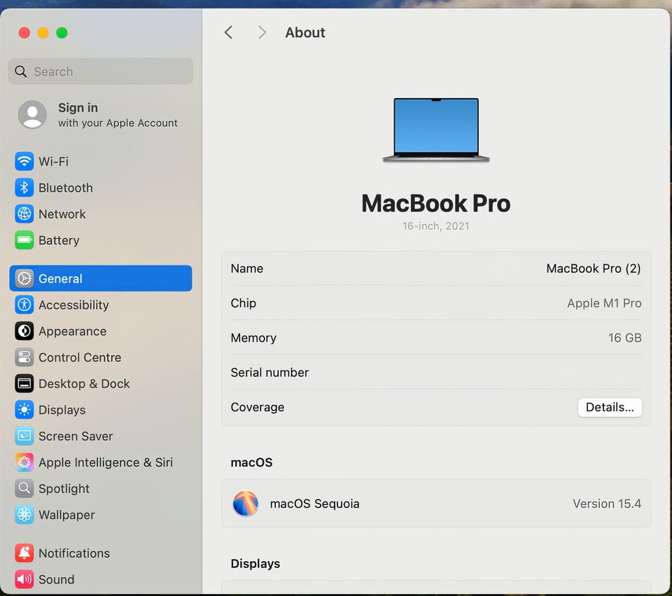Click the Screen Saver icon
672x596 pixels.
pos(24,436)
